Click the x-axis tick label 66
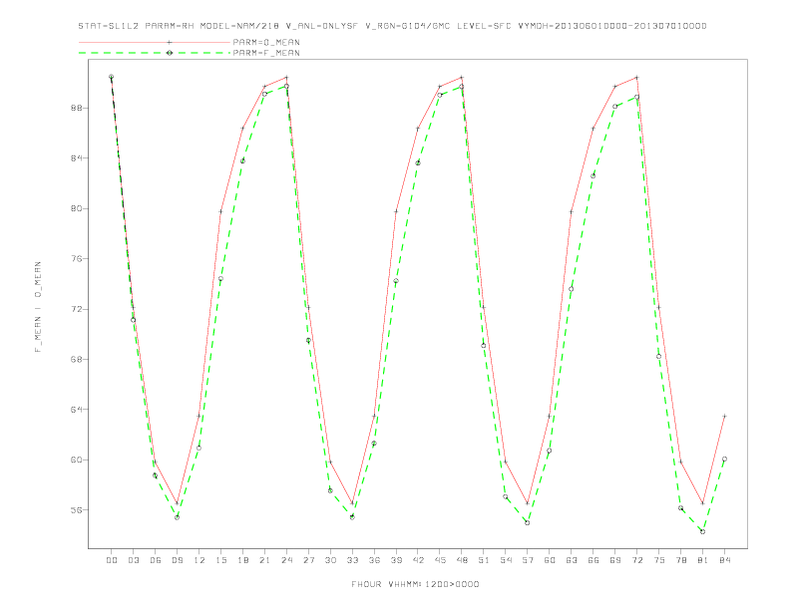This screenshot has height=610, width=790. [x=593, y=560]
